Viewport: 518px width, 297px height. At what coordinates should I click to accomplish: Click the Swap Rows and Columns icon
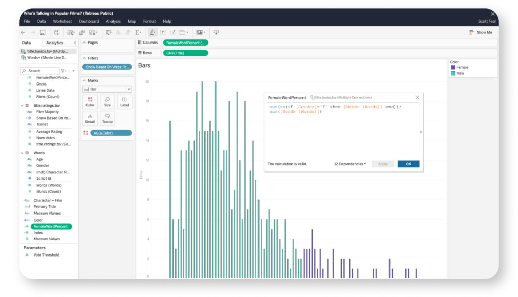tap(109, 32)
